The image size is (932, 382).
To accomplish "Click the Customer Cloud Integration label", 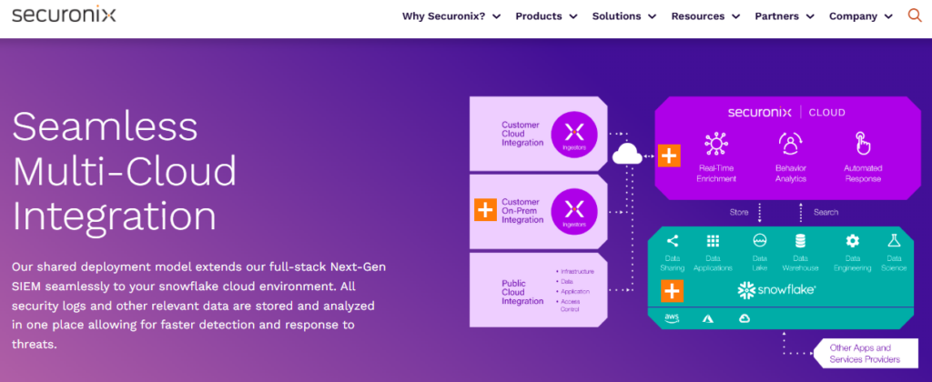I will point(522,134).
